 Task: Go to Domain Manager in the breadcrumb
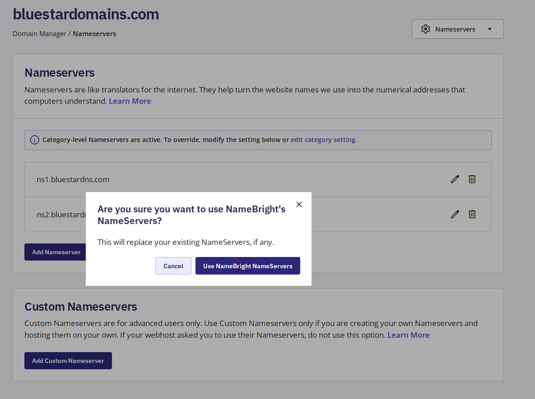[x=39, y=34]
